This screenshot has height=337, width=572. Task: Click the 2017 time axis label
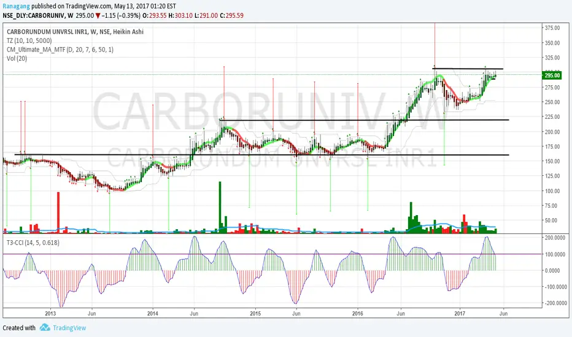(460, 313)
